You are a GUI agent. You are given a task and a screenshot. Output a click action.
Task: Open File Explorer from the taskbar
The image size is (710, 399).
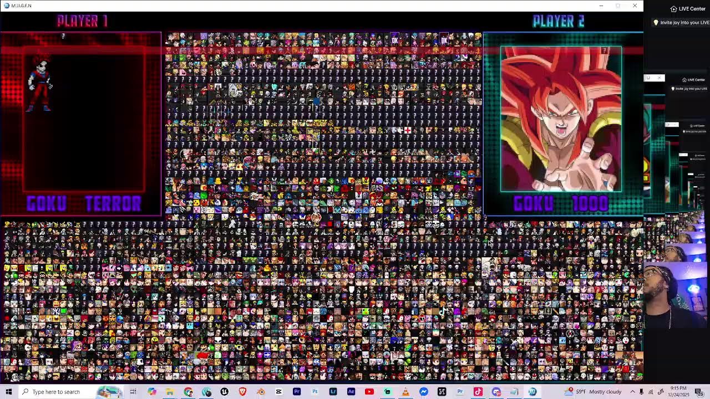[x=170, y=392]
